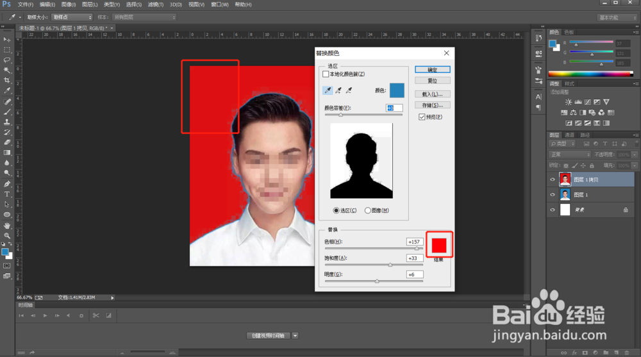Open the 填充 fill dropdown arrow
Viewport: 641px width, 357px height.
click(x=635, y=165)
